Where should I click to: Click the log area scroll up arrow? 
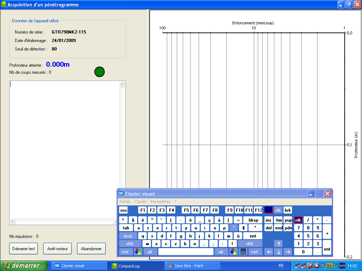122,84
